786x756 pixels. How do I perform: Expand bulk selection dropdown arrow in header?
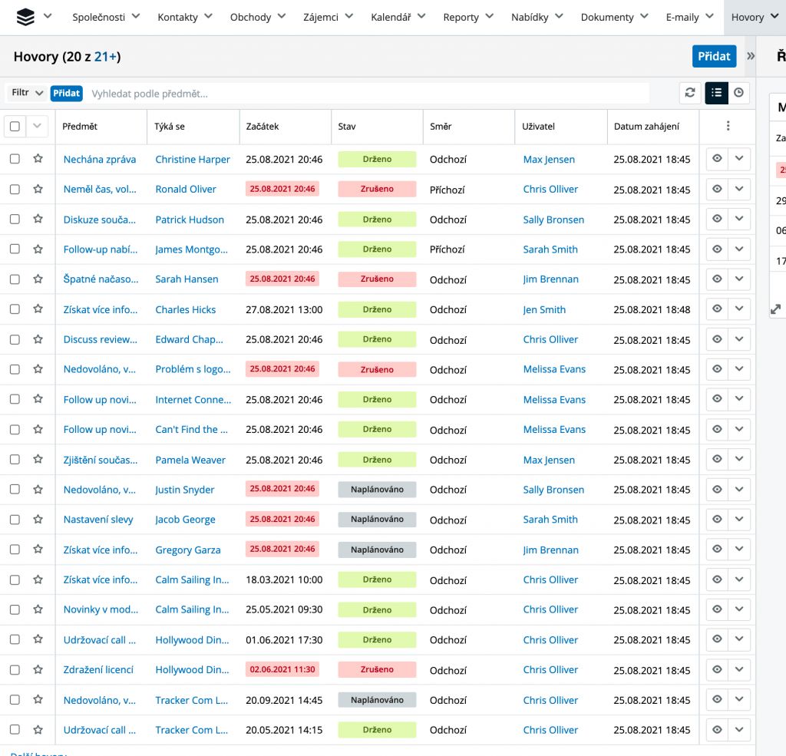(x=38, y=127)
